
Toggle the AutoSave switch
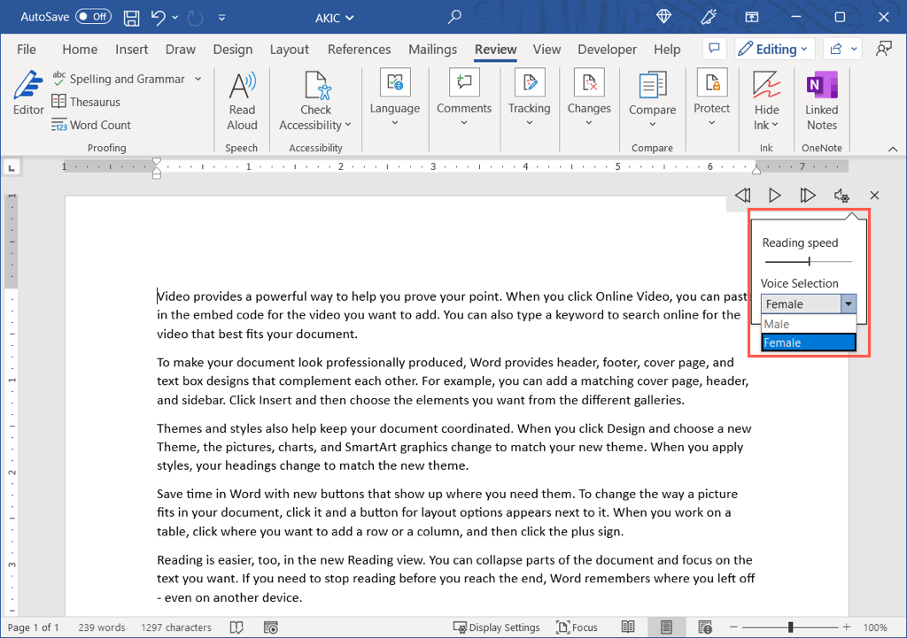pos(93,17)
